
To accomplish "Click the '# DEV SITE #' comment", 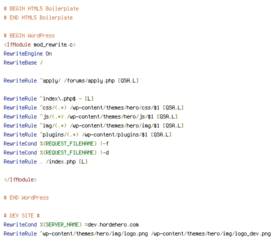I will pyautogui.click(x=21, y=215).
